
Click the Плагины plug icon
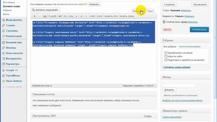(x=4, y=48)
